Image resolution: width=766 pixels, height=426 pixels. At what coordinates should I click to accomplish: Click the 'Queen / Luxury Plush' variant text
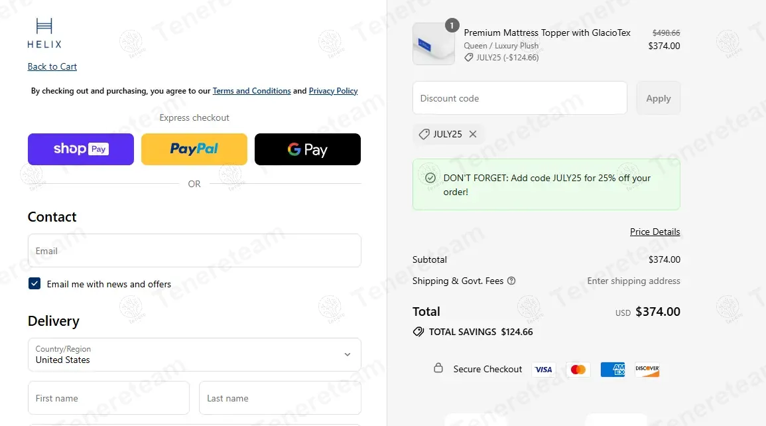(x=501, y=45)
